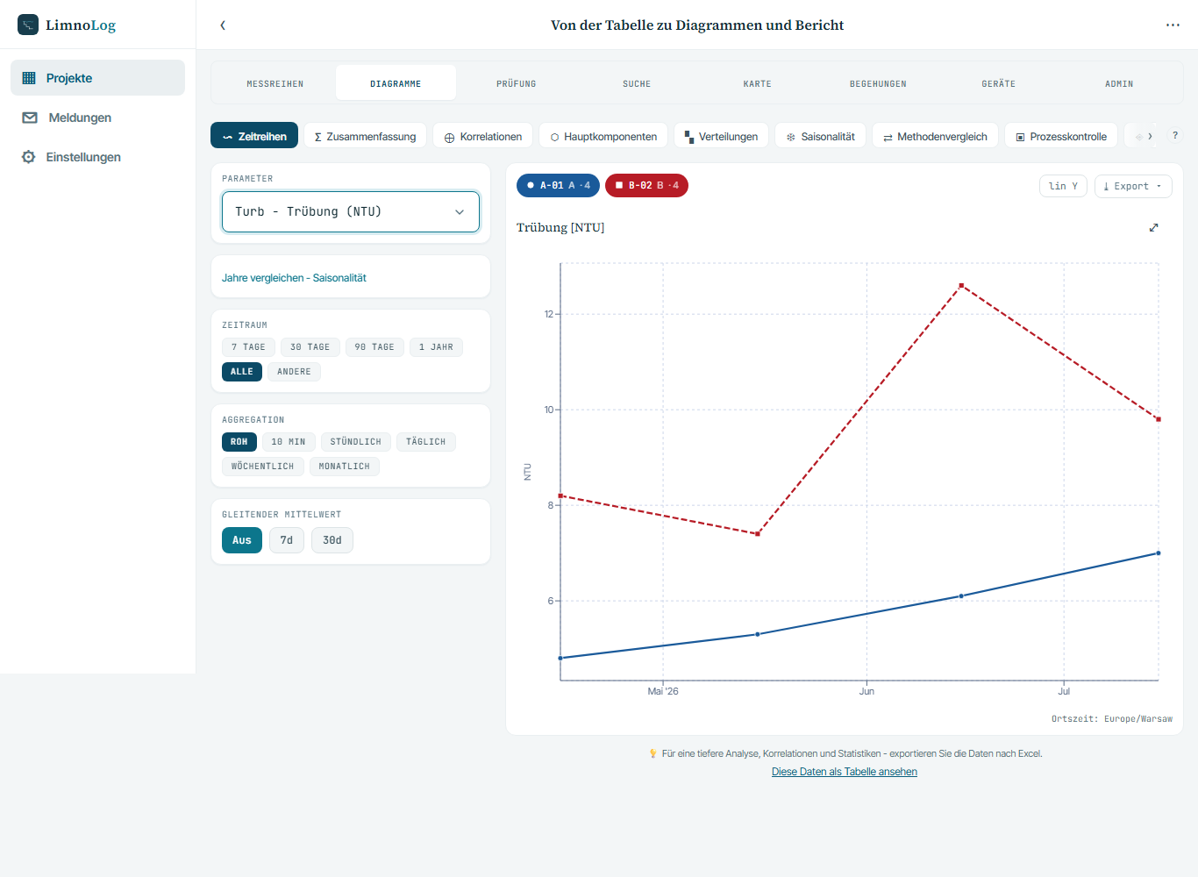
Task: Open the Korrelationen chart view
Action: pos(483,136)
